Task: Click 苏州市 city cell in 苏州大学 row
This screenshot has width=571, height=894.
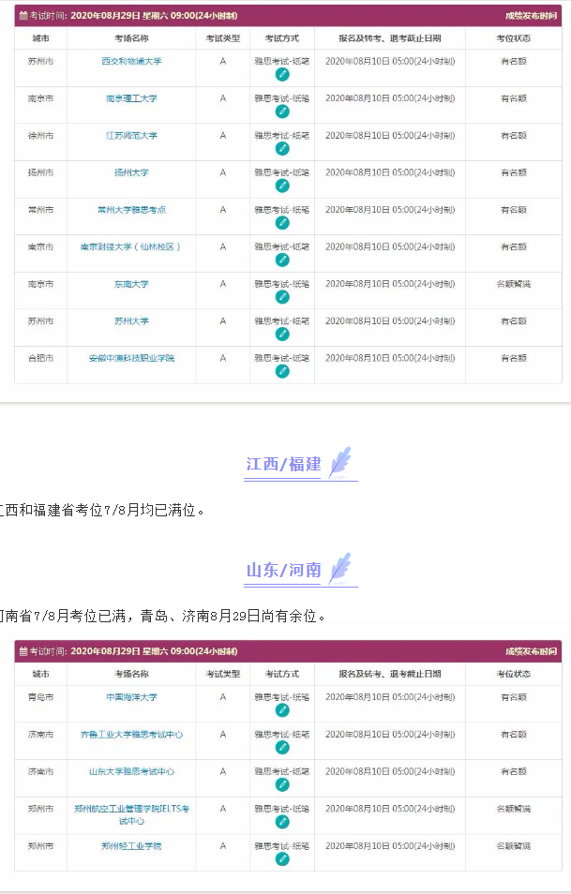Action: coord(40,321)
